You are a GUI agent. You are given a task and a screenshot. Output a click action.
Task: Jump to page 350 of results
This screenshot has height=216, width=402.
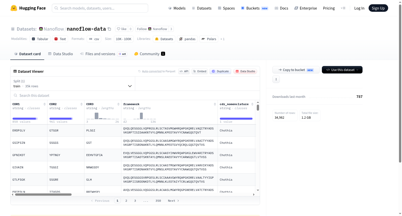158,201
